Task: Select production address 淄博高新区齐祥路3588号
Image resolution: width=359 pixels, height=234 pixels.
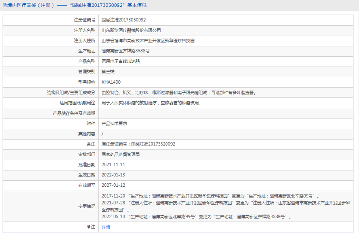Action: (x=125, y=51)
